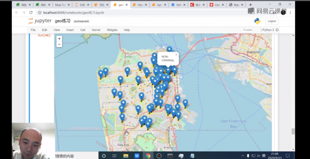310x159 pixels.
Task: Zoom in on the map
Action: [59, 39]
